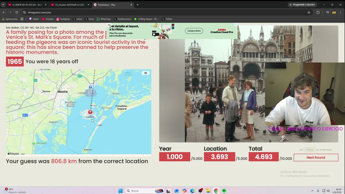The height and width of the screenshot is (194, 345).
Task: Click the taskbar Buscar search box
Action: pos(145,191)
